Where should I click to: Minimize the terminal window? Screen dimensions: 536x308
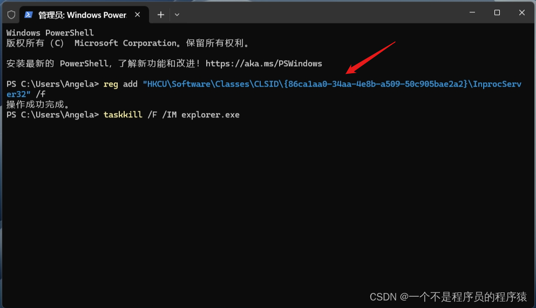pos(472,12)
